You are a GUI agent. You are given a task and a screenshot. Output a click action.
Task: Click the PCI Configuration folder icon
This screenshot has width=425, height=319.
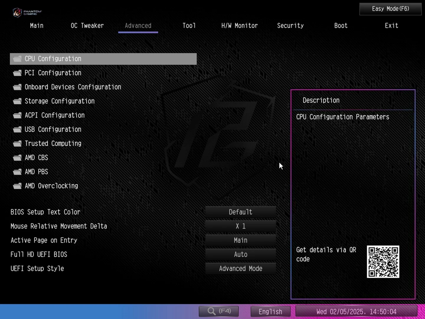(17, 73)
